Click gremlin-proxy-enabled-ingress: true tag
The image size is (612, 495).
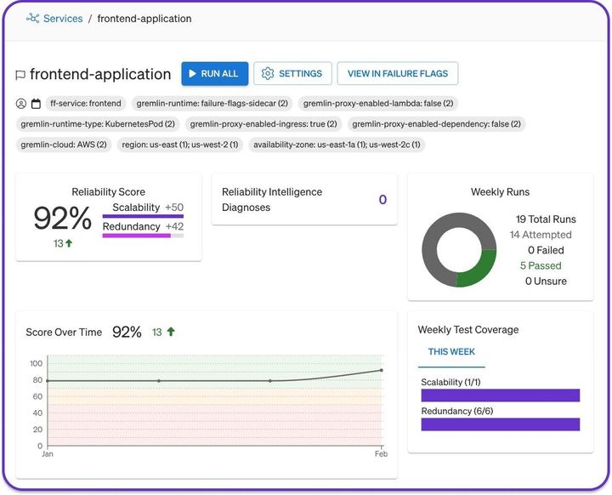pyautogui.click(x=263, y=124)
